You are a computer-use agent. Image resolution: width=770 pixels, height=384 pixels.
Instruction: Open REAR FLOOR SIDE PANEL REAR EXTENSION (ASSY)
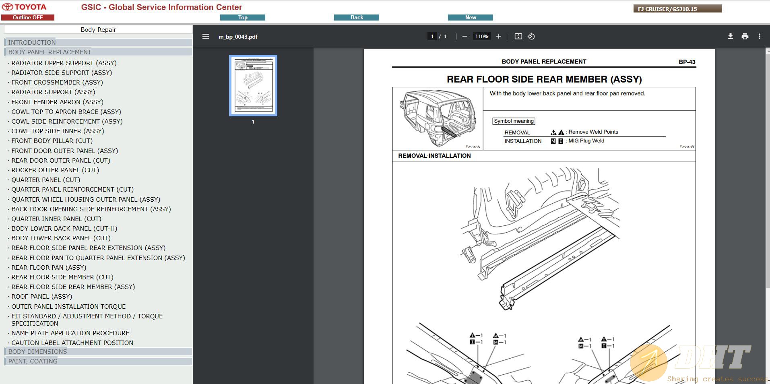click(88, 248)
